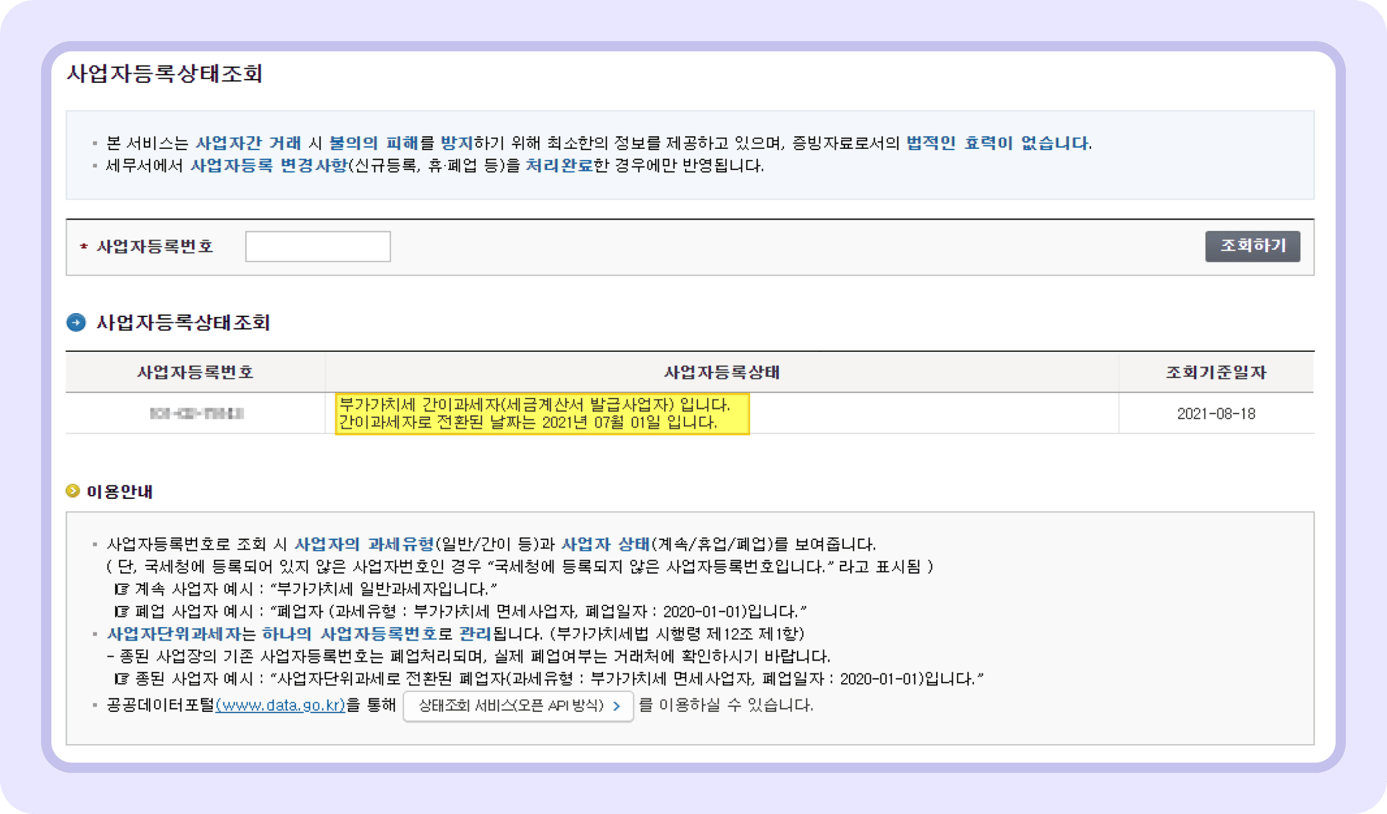Click the square bullet before 공공데이터포털 line
Screen dimensions: 1387x814
coord(94,706)
